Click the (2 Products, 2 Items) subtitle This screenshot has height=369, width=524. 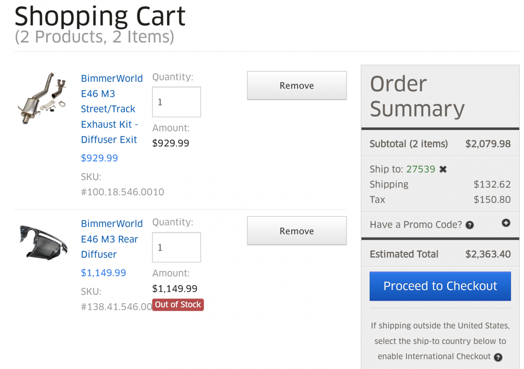(x=94, y=37)
